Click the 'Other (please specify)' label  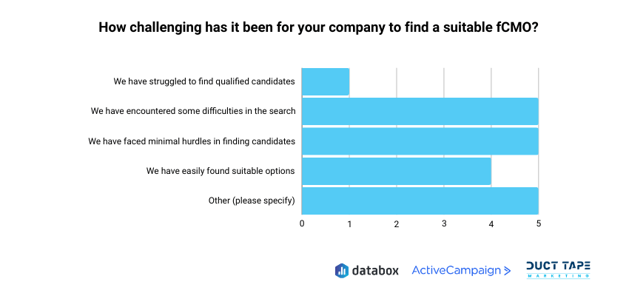(252, 201)
